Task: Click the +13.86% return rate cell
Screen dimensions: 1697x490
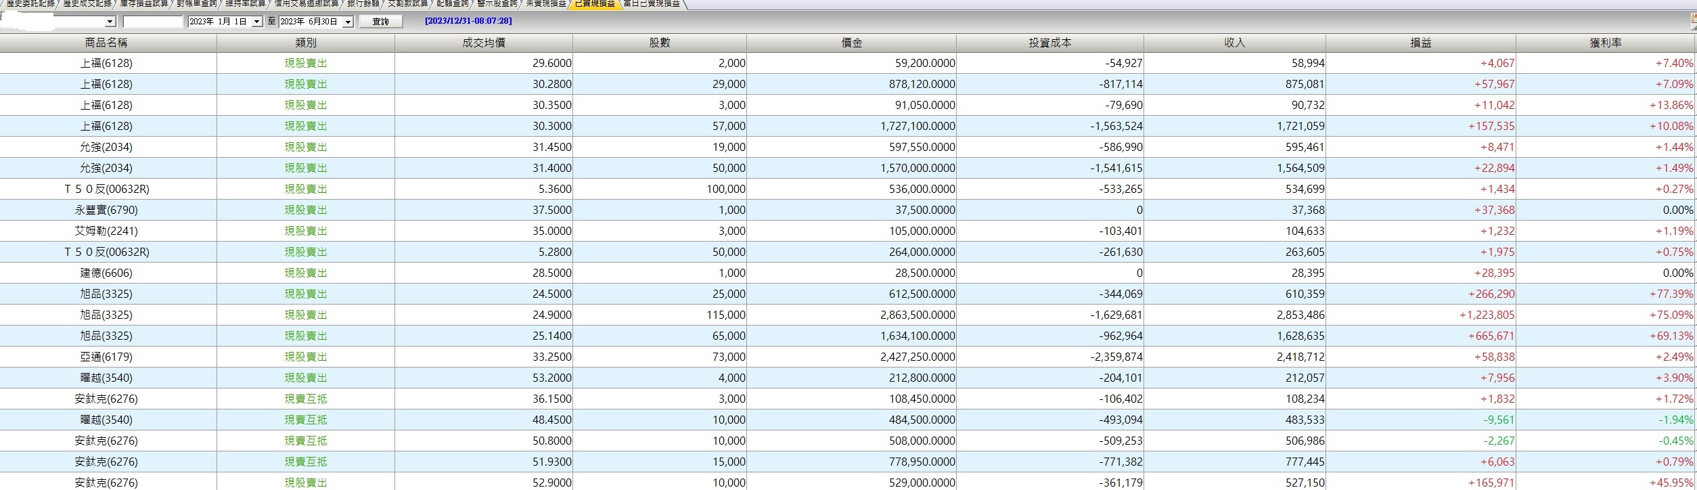Action: coord(1606,105)
